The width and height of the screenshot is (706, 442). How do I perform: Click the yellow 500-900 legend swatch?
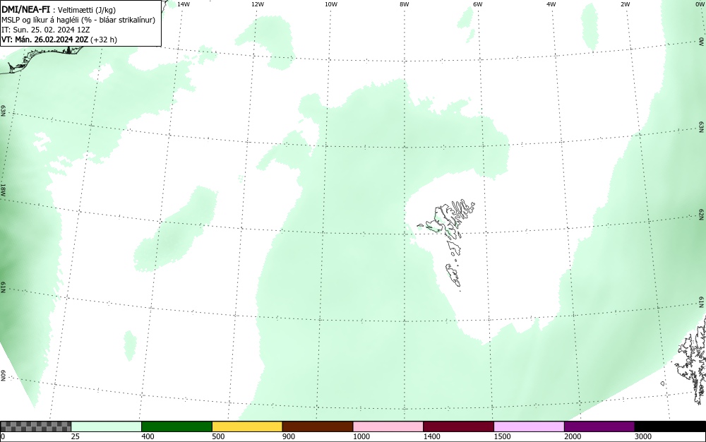(x=247, y=426)
